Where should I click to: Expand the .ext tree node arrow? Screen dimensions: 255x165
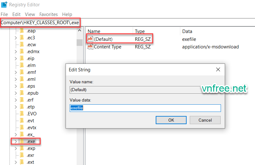pyautogui.click(x=15, y=162)
